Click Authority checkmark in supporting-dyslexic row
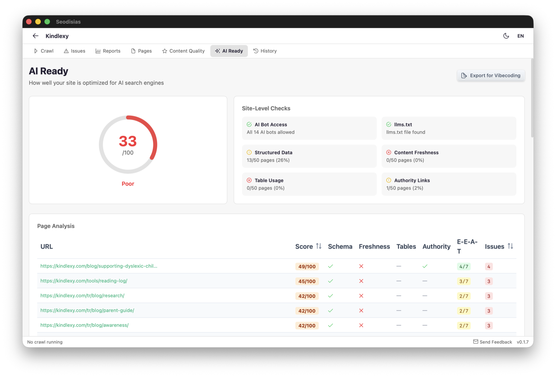Screen dimensions: 556x377 coord(425,266)
